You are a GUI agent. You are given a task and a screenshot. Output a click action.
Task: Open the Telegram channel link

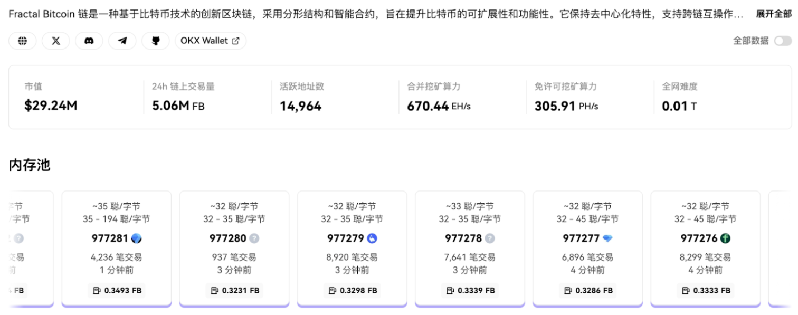[122, 41]
